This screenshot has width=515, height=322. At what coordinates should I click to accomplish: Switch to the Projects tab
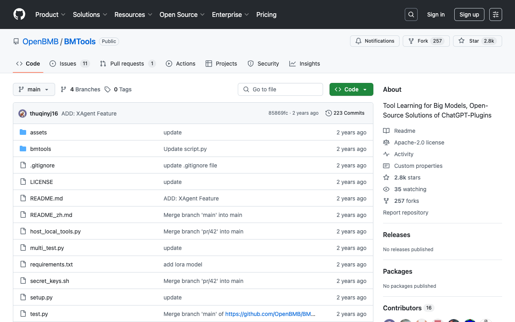click(x=221, y=64)
